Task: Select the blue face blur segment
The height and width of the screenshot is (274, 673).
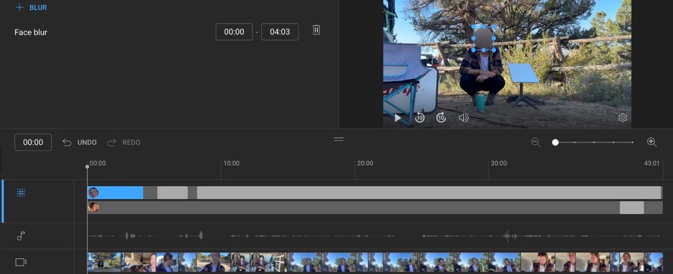Action: pos(121,193)
